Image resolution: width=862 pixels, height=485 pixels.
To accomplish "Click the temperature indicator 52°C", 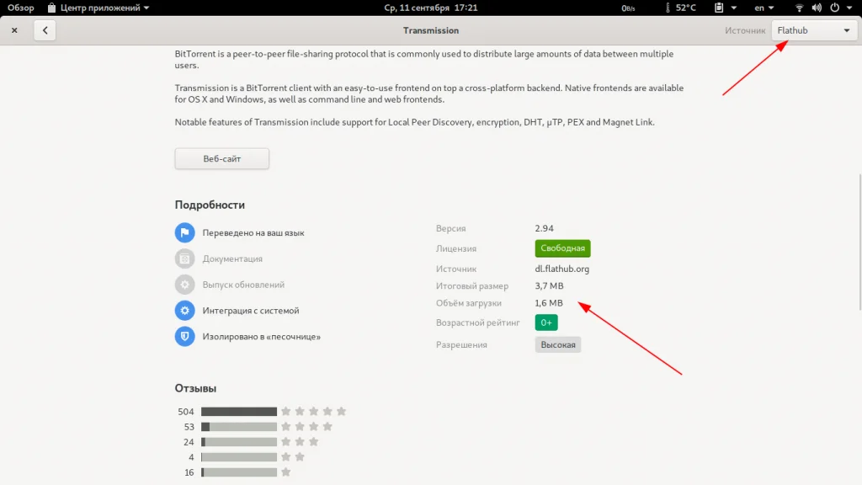I will point(680,8).
